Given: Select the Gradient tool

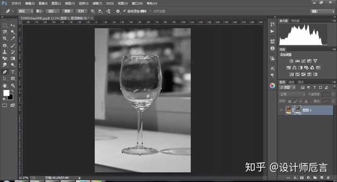Looking at the screenshot, I should [13, 58].
